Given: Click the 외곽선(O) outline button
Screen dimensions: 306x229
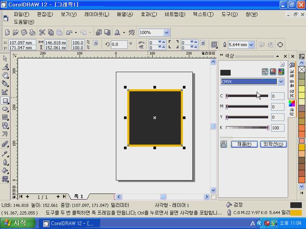Looking at the screenshot, I should (273, 144).
